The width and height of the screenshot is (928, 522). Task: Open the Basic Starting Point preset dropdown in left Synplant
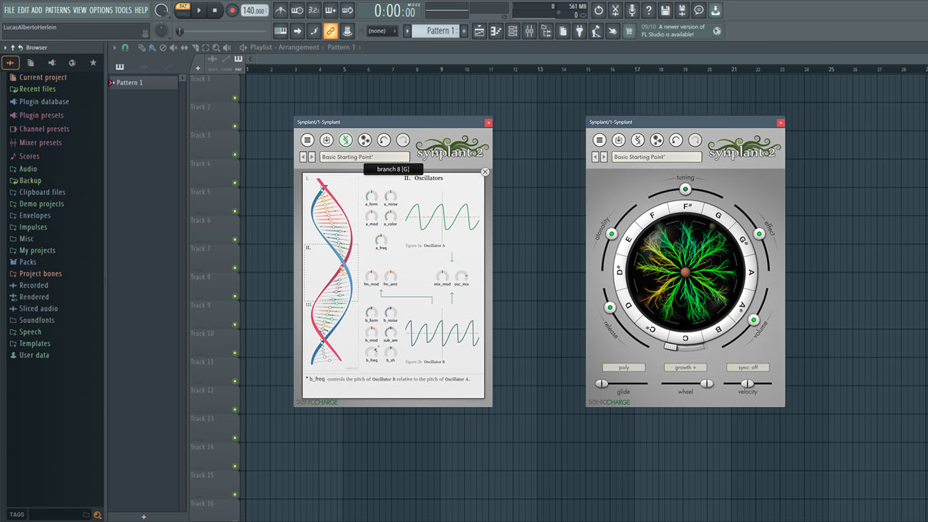pyautogui.click(x=365, y=157)
